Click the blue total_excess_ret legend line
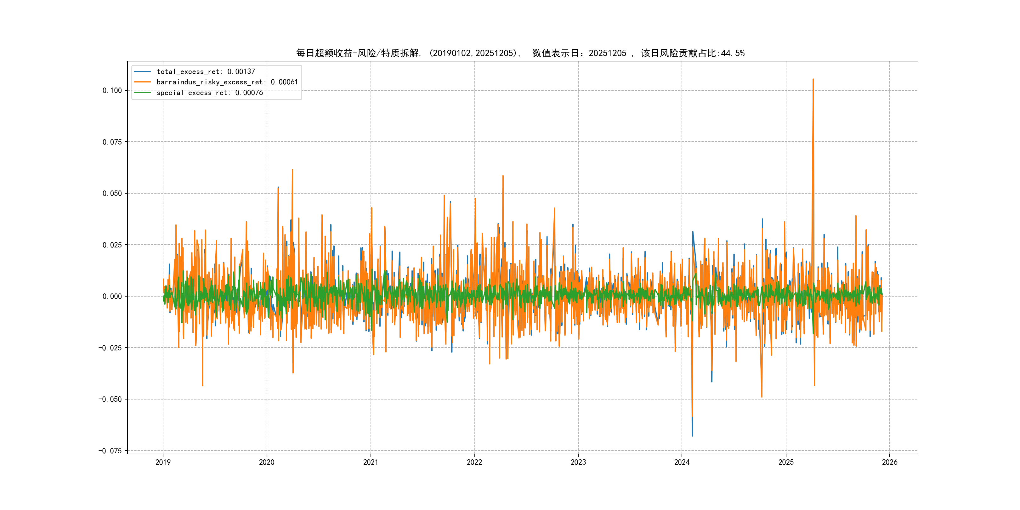Image resolution: width=1020 pixels, height=510 pixels. pos(143,72)
